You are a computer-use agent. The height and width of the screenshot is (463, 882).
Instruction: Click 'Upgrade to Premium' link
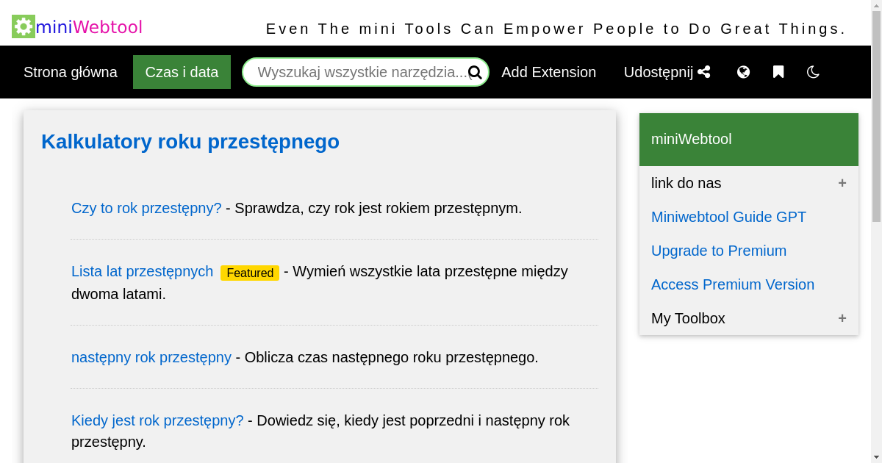tap(719, 251)
